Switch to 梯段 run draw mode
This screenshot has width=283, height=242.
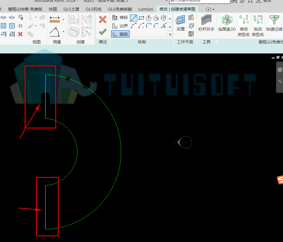click(120, 18)
